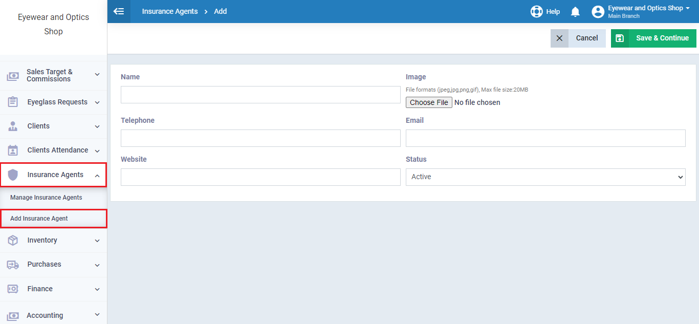Viewport: 699px width, 324px height.
Task: Click Save & Continue button
Action: tap(653, 38)
